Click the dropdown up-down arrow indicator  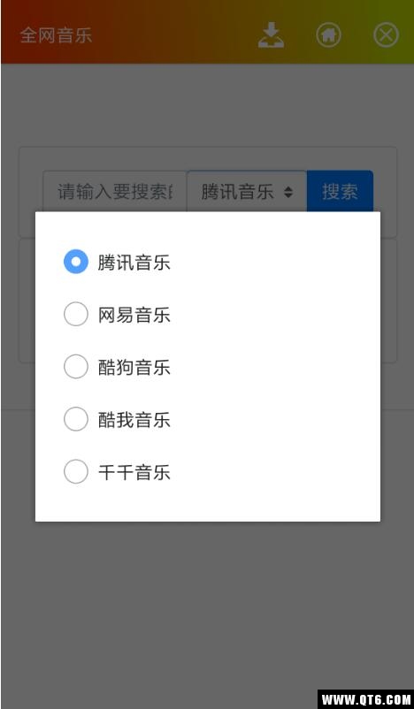click(288, 193)
